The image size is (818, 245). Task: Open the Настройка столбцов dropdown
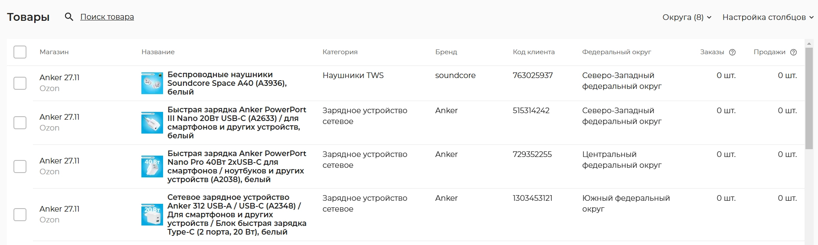tap(767, 17)
